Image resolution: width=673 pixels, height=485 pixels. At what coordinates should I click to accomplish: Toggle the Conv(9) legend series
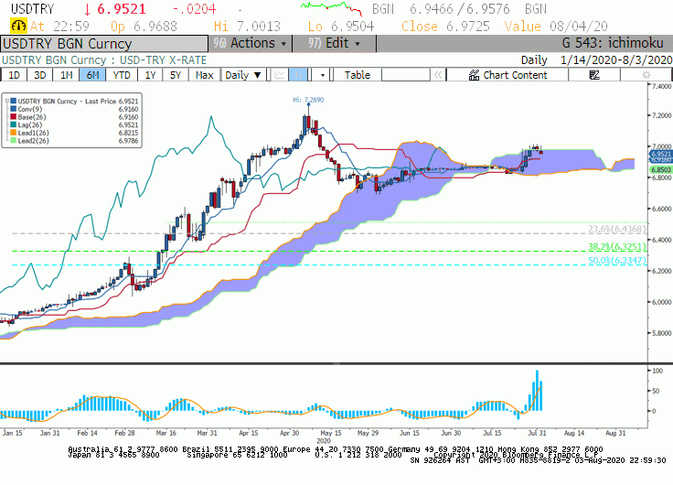(x=30, y=109)
